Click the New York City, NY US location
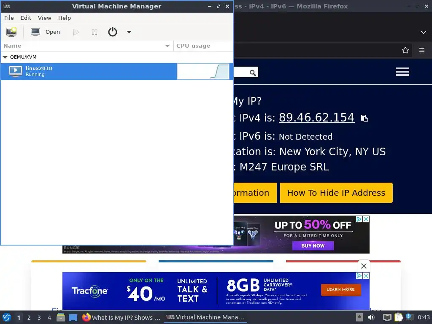Viewport: 432px width, 324px height. [332, 151]
